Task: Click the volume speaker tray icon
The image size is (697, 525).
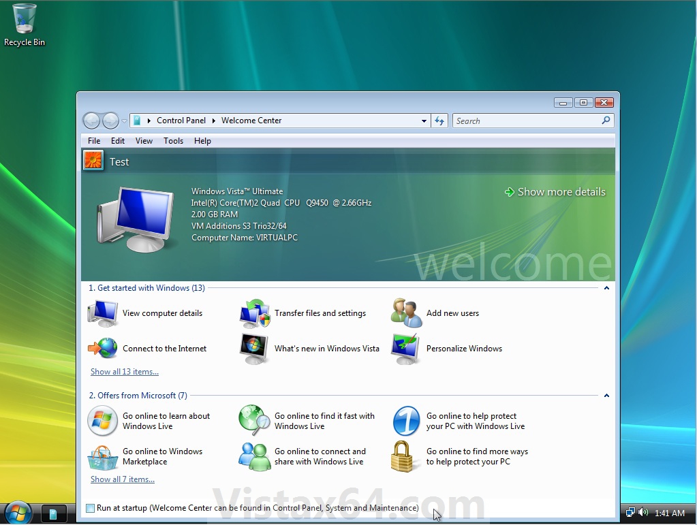Action: [x=643, y=513]
